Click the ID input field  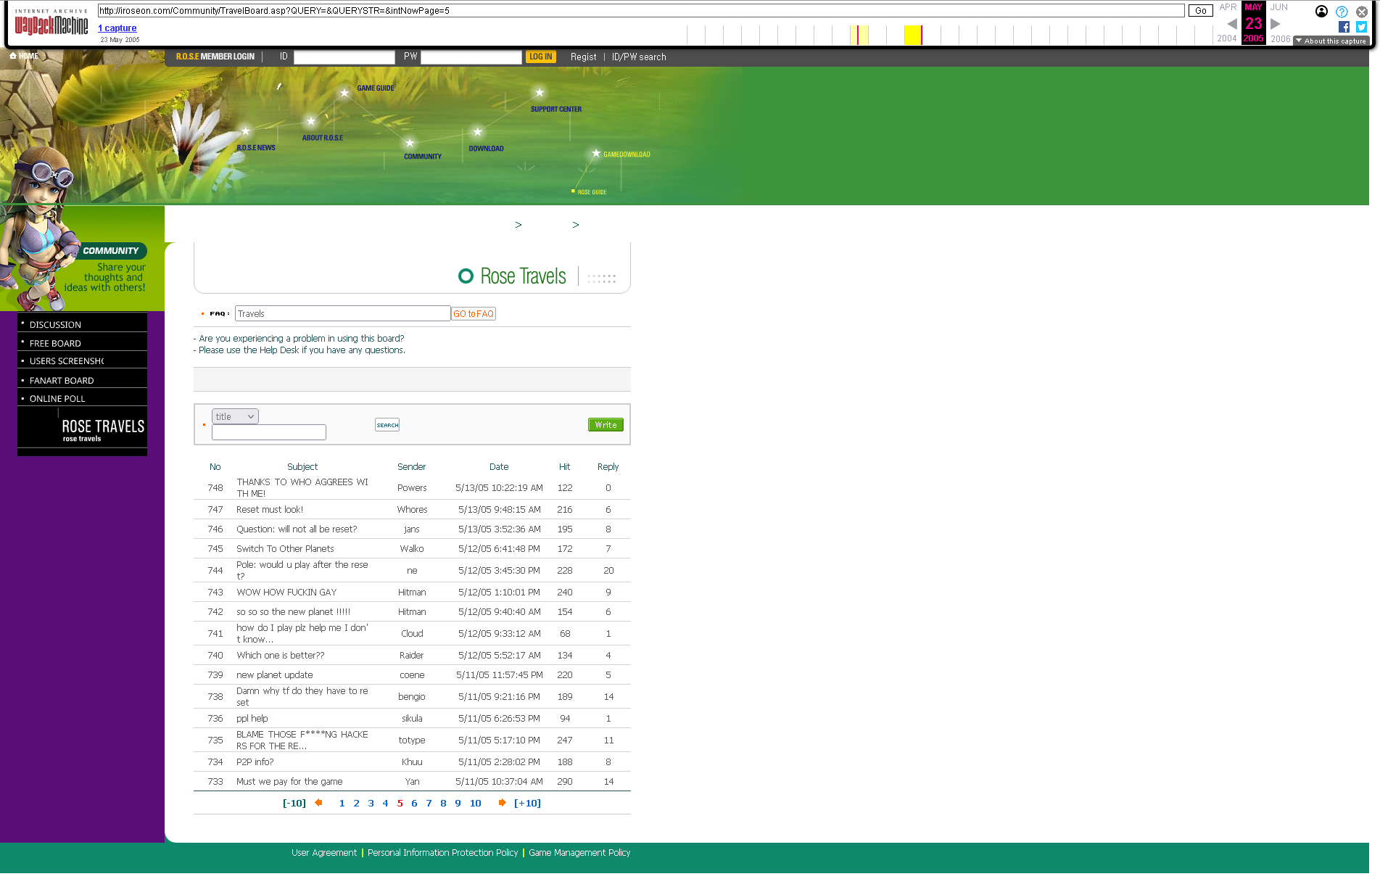(x=344, y=57)
